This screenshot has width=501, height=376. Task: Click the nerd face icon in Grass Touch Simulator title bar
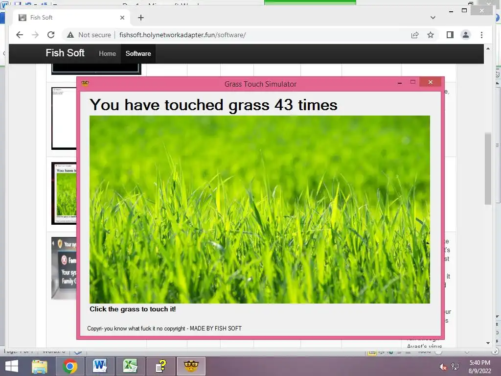click(85, 84)
